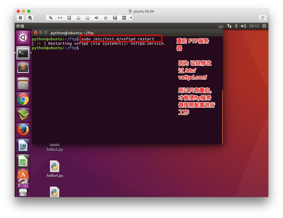The width and height of the screenshot is (283, 218).
Task: Open network indicator in Ubuntu panel
Action: 229,26
